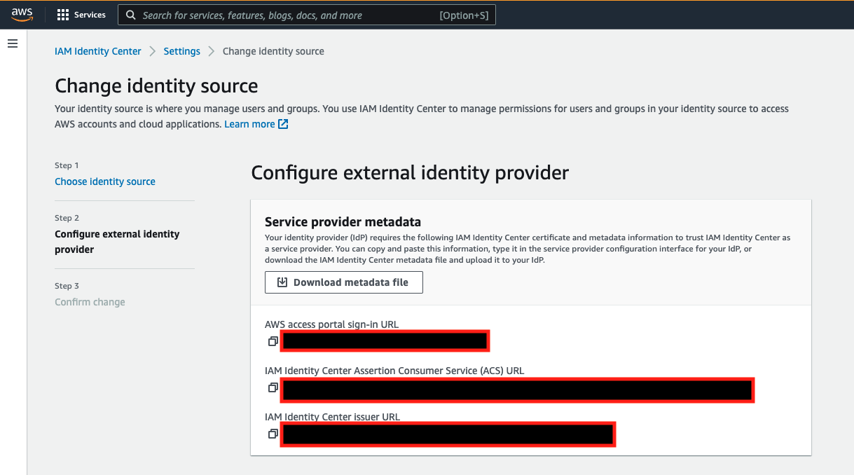854x475 pixels.
Task: Click the Step 3 label
Action: click(67, 286)
